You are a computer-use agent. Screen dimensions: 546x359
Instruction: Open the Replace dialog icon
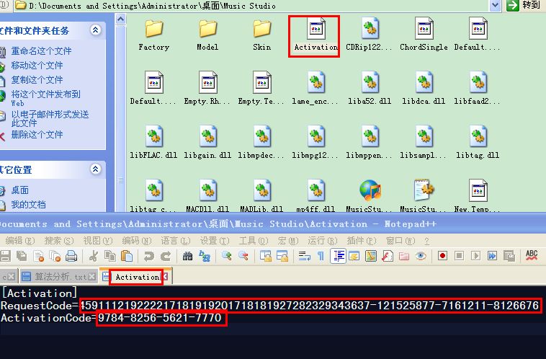click(205, 256)
